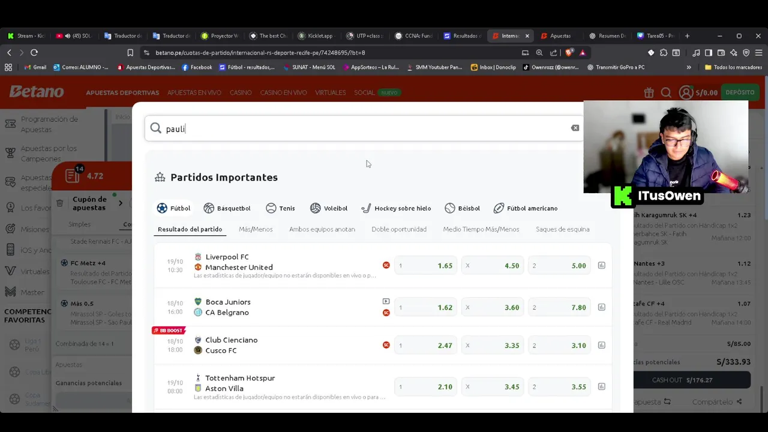Viewport: 768px width, 432px height.
Task: Open a new browser tab
Action: tap(687, 36)
